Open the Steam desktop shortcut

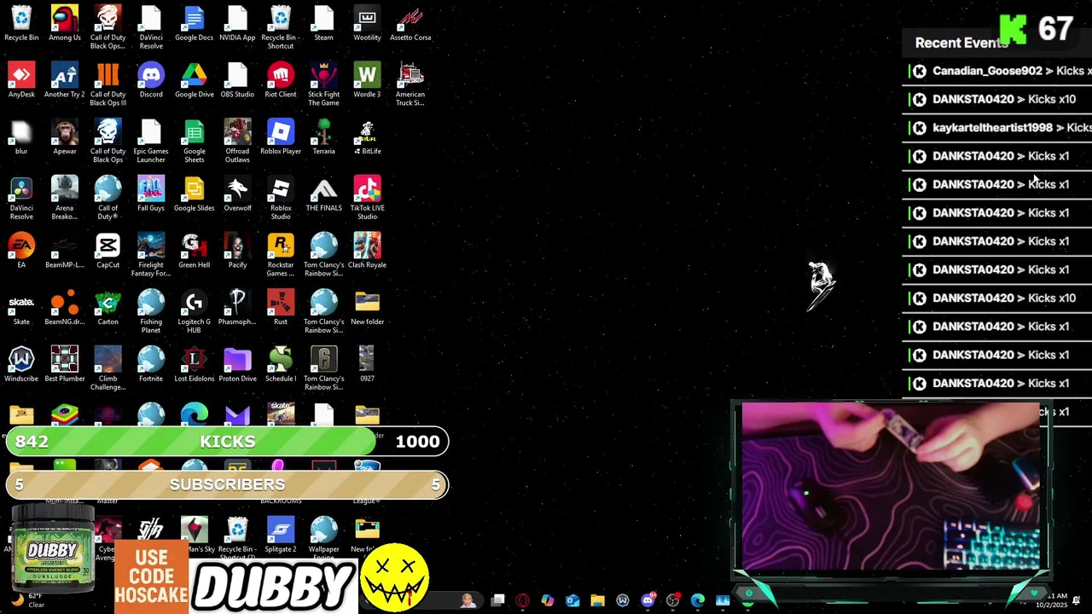(323, 24)
